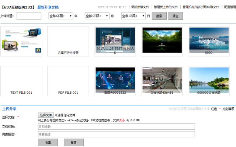Open the PDF FILE 001 tile
Image resolution: width=236 pixels, height=147 pixels.
68,81
